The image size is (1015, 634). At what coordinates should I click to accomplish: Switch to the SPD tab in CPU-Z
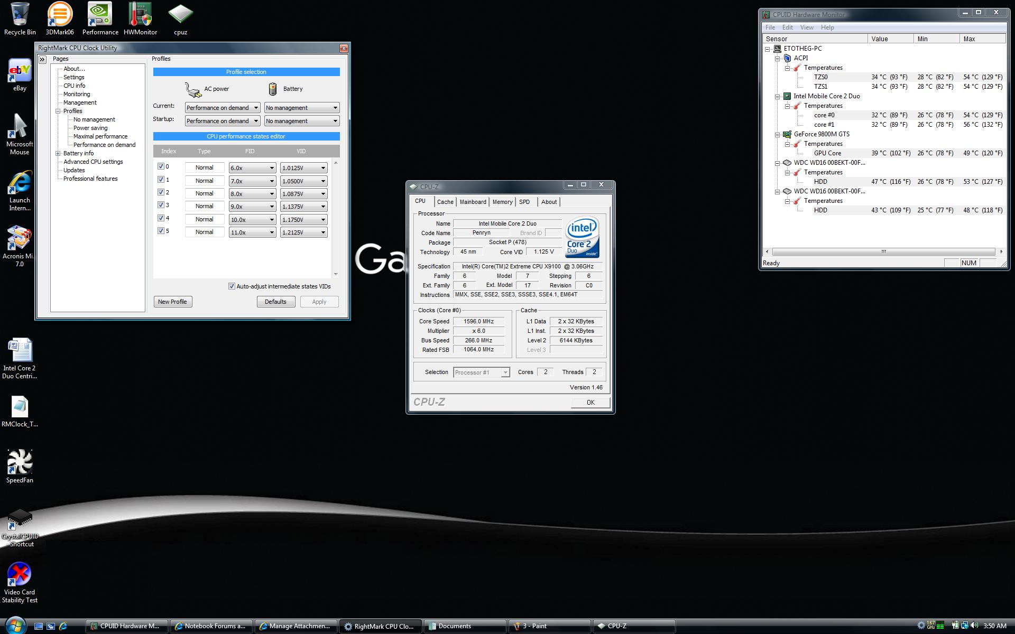[x=524, y=202]
